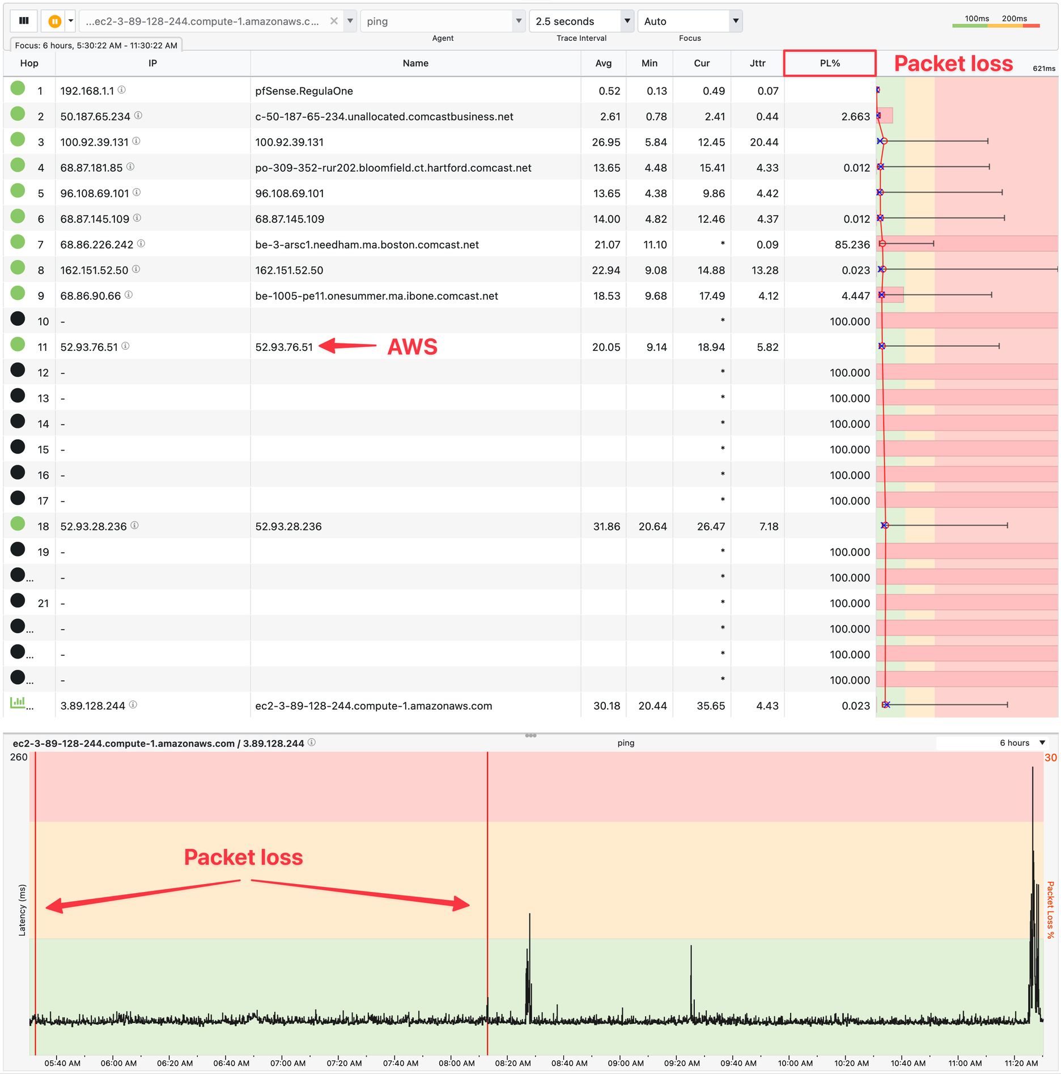Click info icon next to 68.86.226.242
This screenshot has width=1061, height=1074.
[x=141, y=244]
